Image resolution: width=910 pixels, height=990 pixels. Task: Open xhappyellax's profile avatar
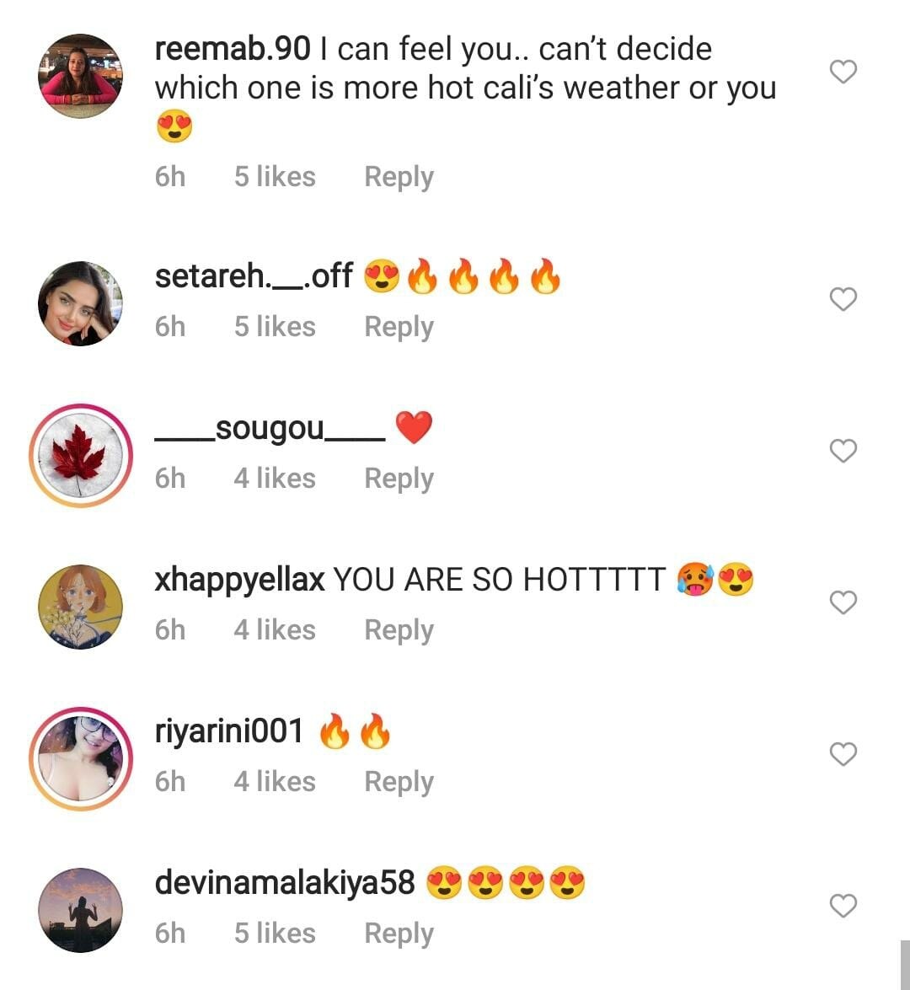80,606
